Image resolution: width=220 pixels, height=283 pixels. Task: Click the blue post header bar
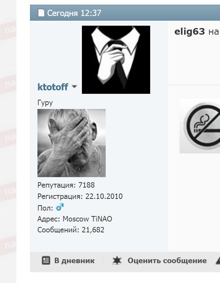click(x=125, y=13)
